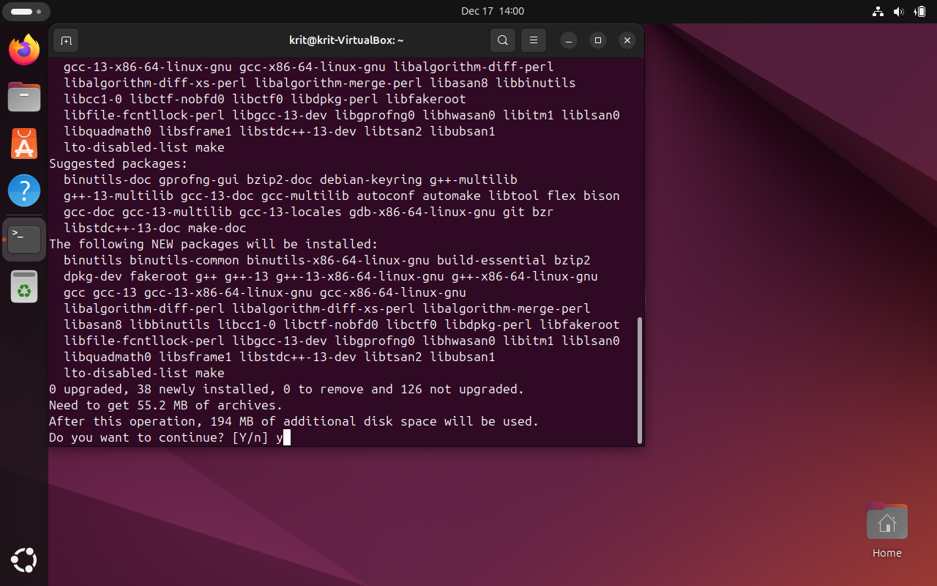This screenshot has width=937, height=586.
Task: Open the terminal hamburger menu
Action: [533, 40]
